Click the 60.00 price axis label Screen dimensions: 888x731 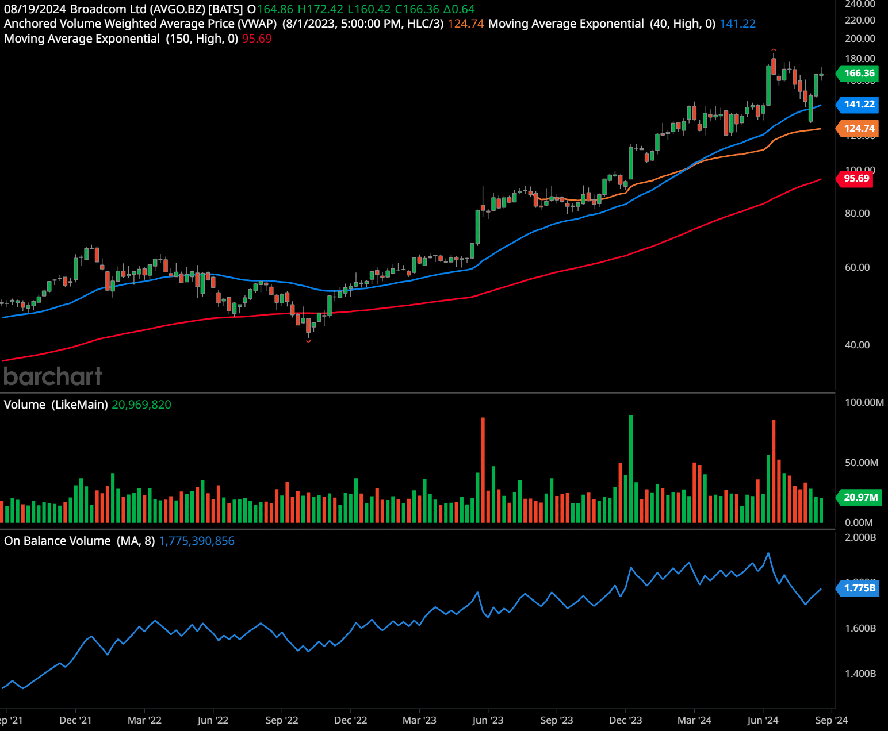(857, 267)
